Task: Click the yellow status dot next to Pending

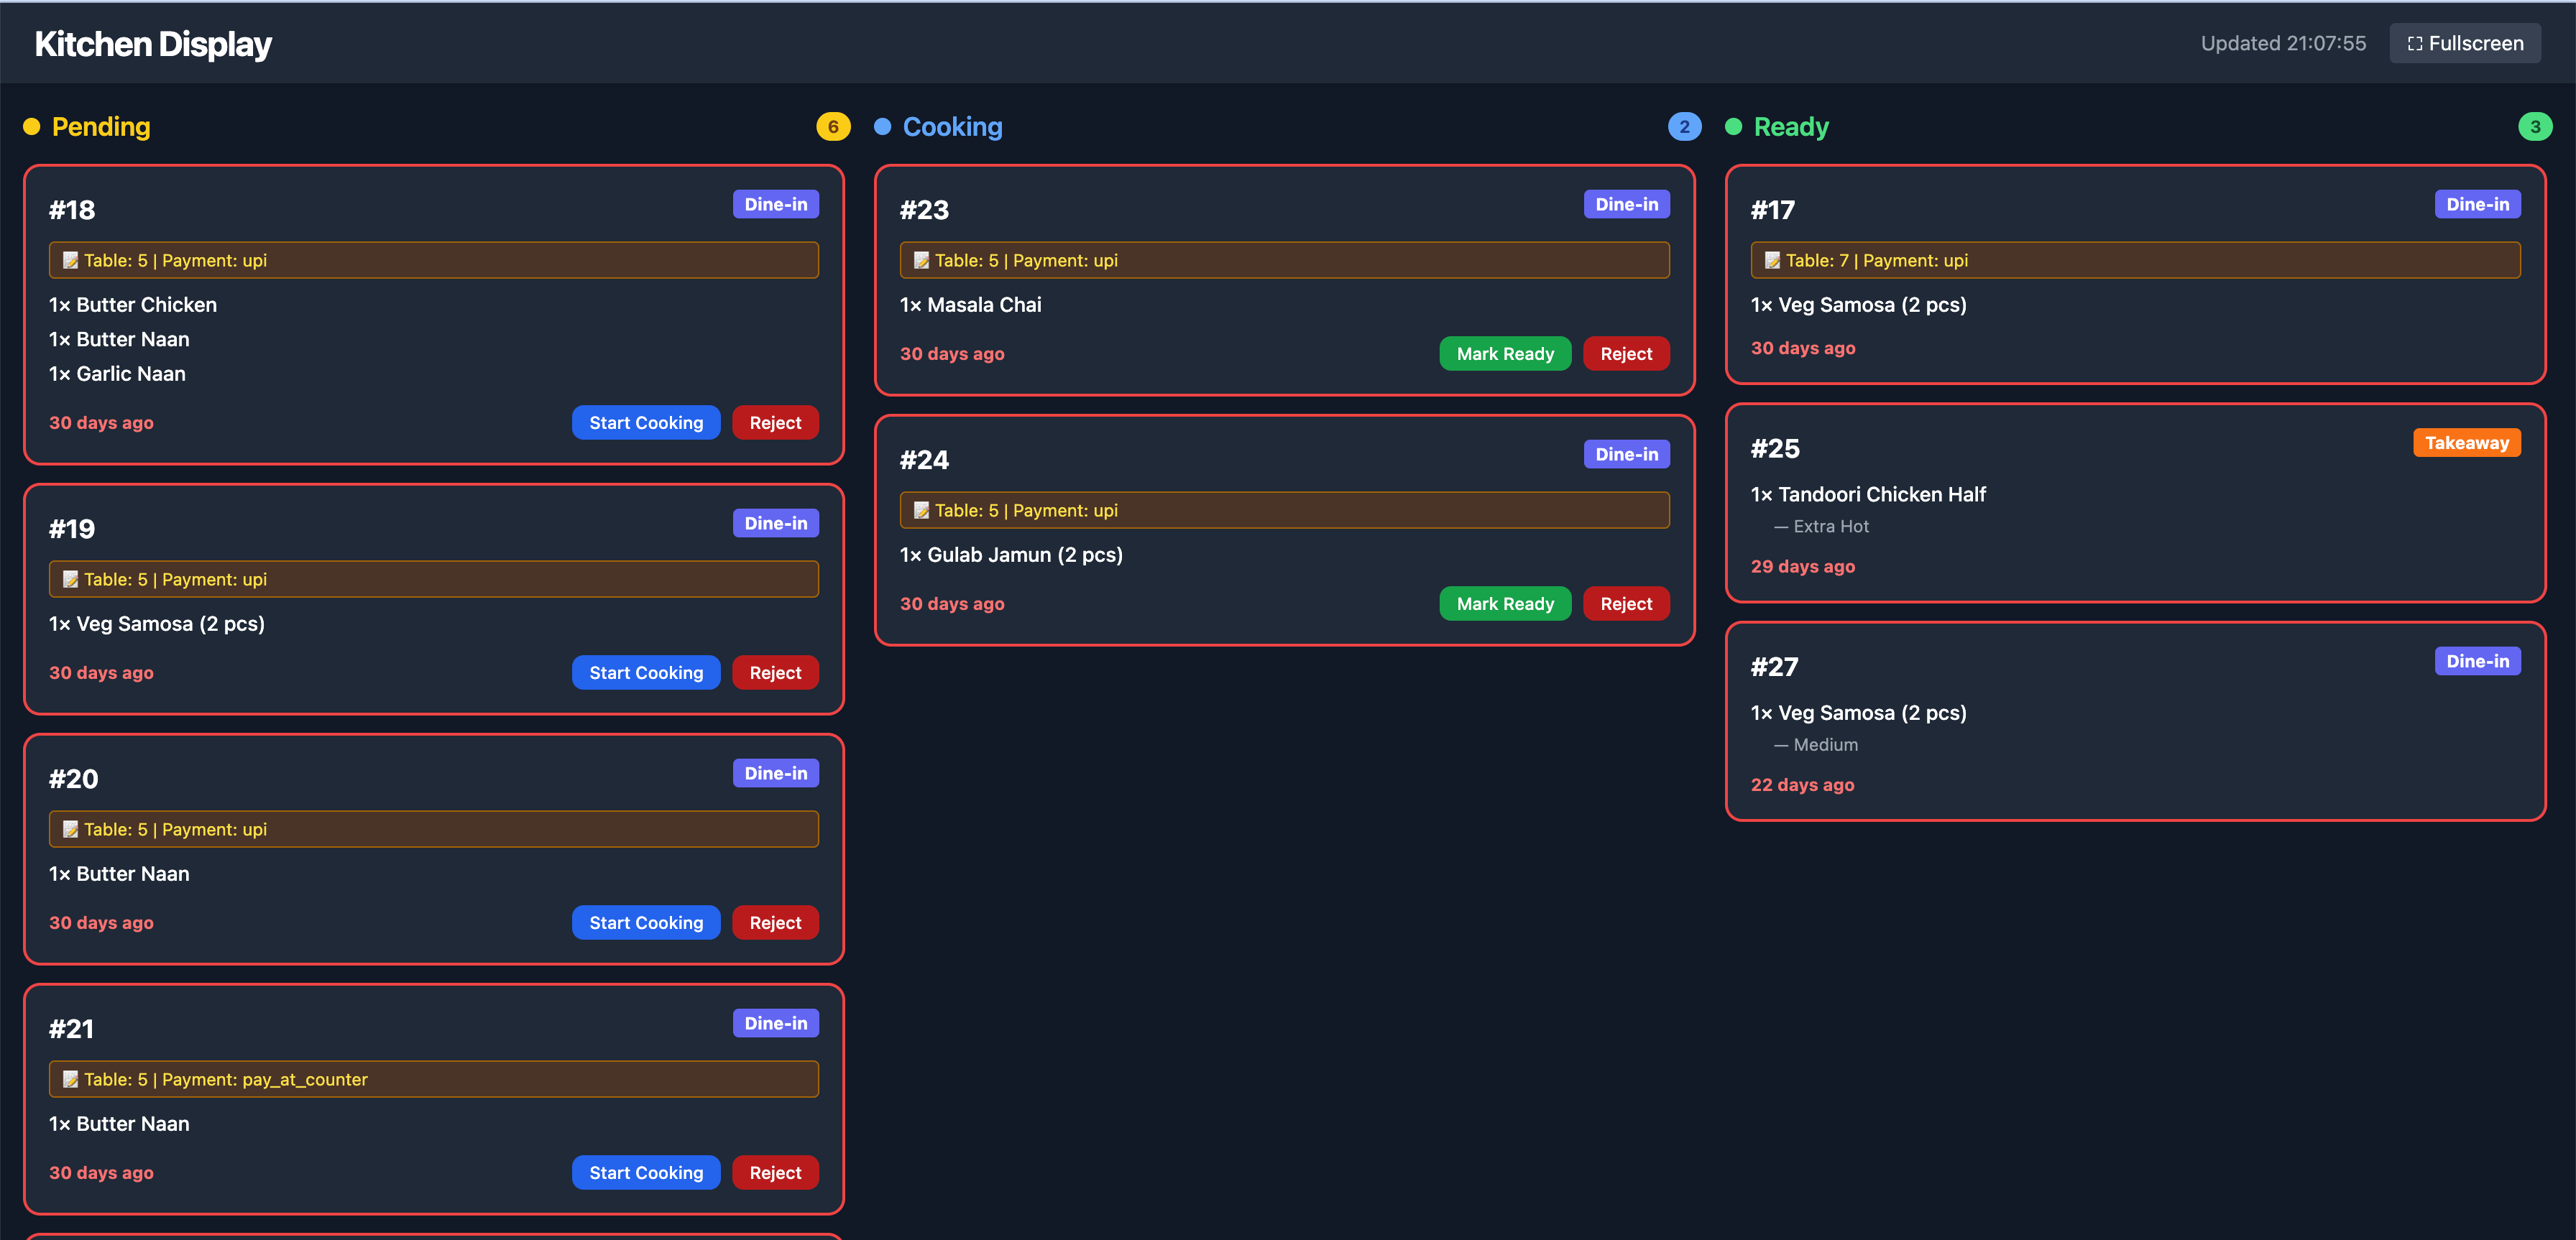Action: pos(31,127)
